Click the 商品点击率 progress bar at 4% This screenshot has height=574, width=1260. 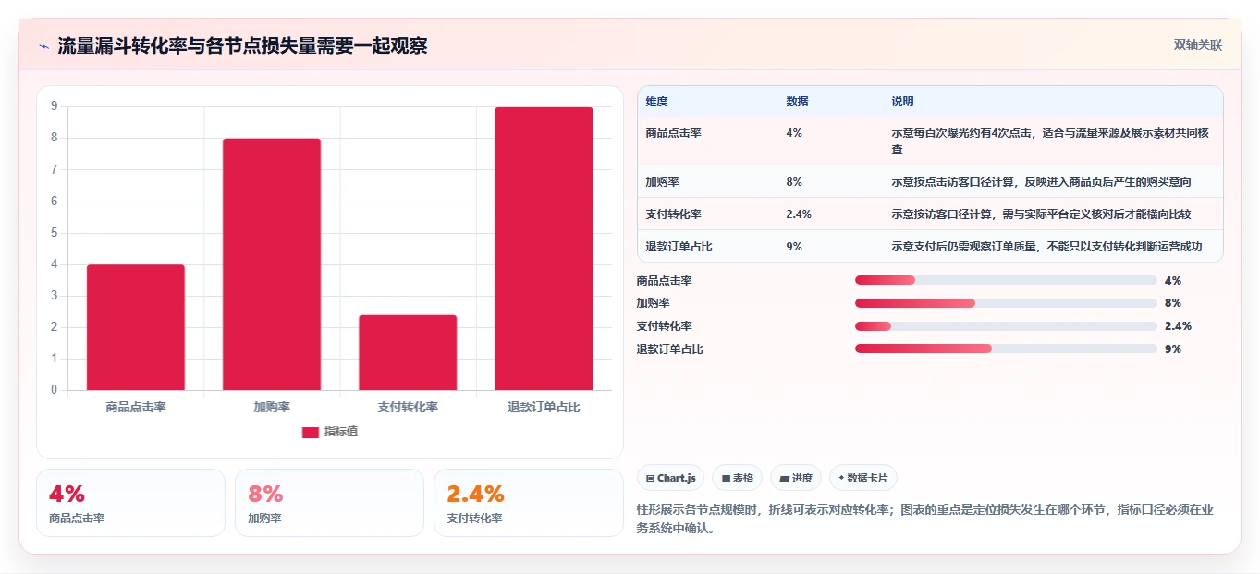point(1006,280)
